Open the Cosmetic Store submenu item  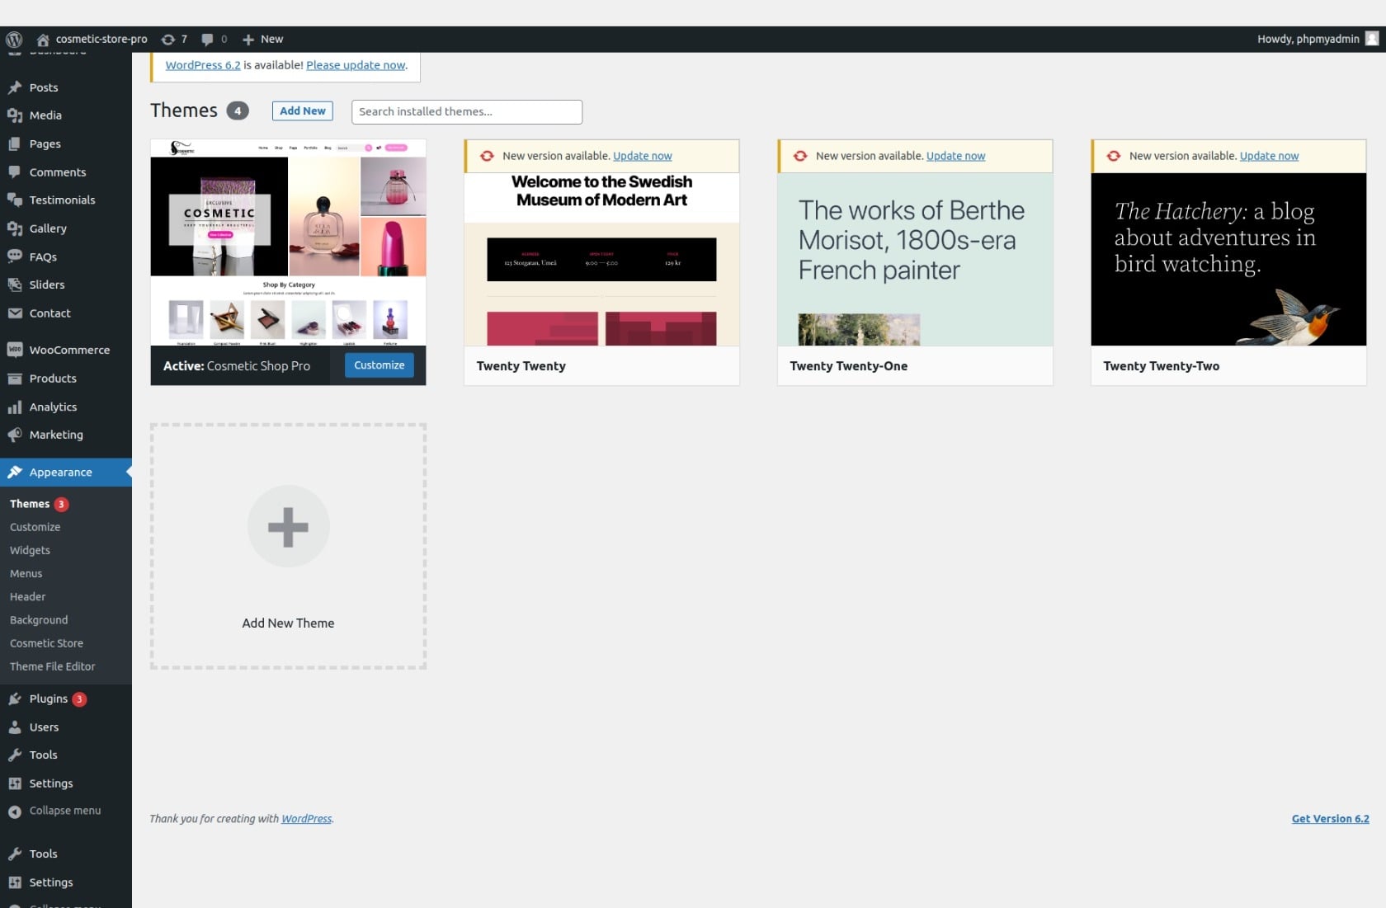click(46, 643)
